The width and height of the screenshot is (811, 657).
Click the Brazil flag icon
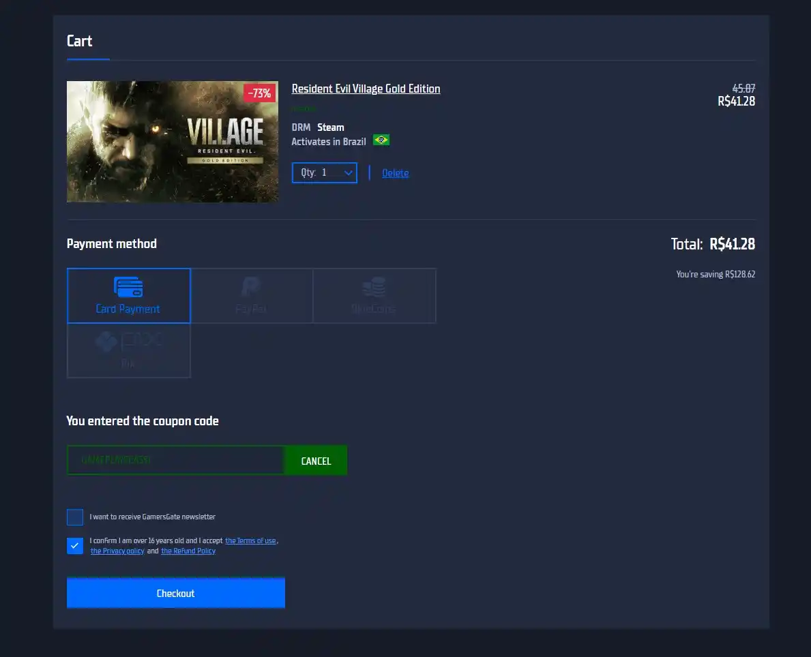(x=381, y=140)
